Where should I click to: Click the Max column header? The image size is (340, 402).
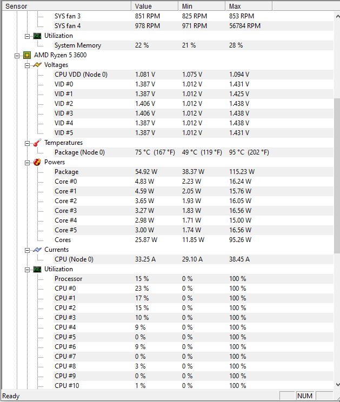[249, 6]
